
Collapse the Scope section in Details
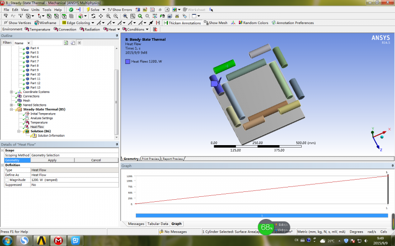point(2,151)
